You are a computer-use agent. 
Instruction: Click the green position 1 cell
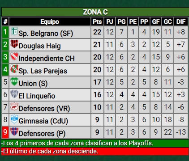point(5,32)
